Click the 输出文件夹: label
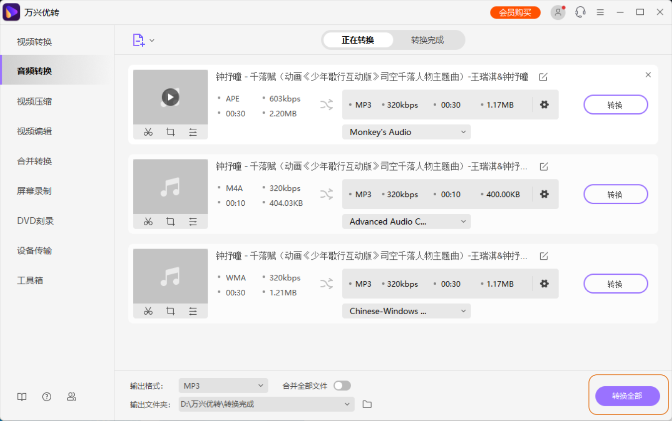 [150, 405]
